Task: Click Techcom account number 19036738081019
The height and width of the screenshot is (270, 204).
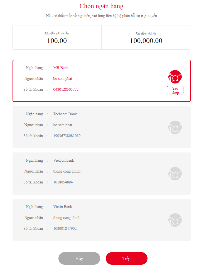Action: point(67,136)
